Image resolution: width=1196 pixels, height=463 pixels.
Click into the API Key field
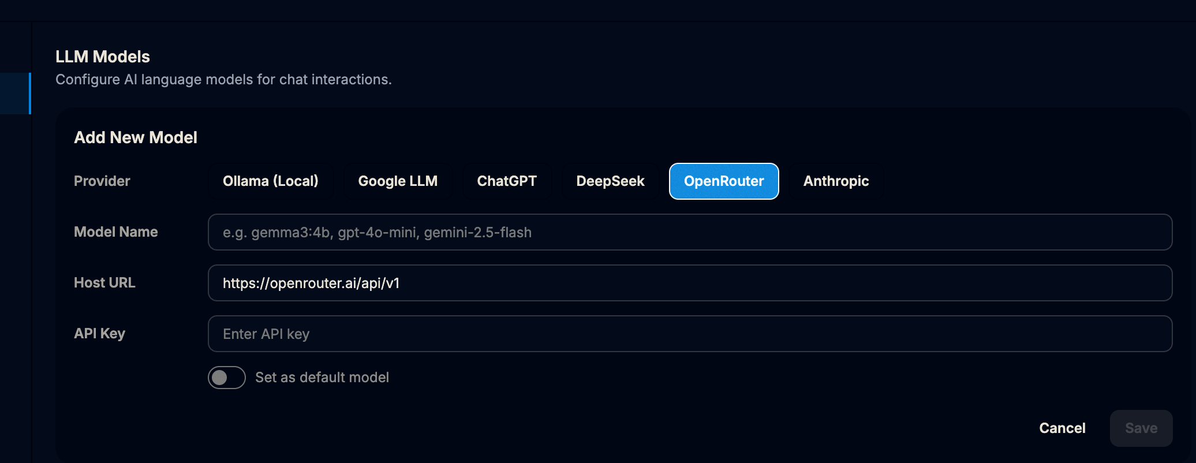coord(690,334)
